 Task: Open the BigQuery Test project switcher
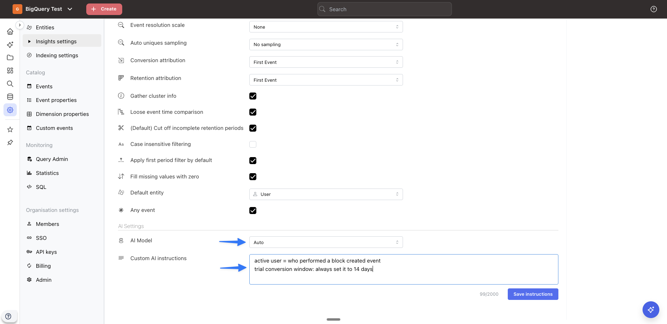43,9
